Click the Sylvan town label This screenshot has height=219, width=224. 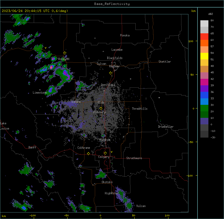[x=101, y=64]
